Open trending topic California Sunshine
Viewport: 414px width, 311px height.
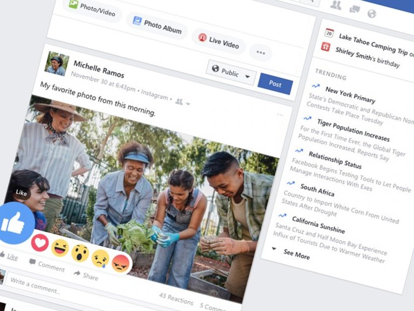pos(319,225)
